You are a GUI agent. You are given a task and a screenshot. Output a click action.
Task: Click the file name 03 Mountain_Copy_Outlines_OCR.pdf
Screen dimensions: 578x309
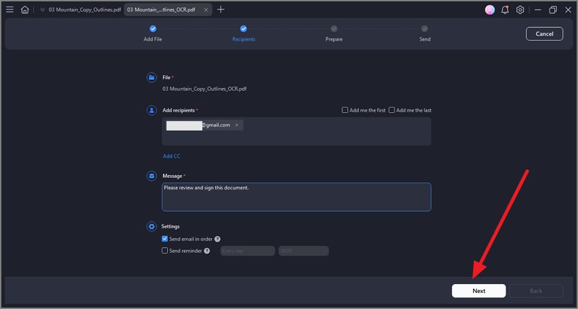204,89
